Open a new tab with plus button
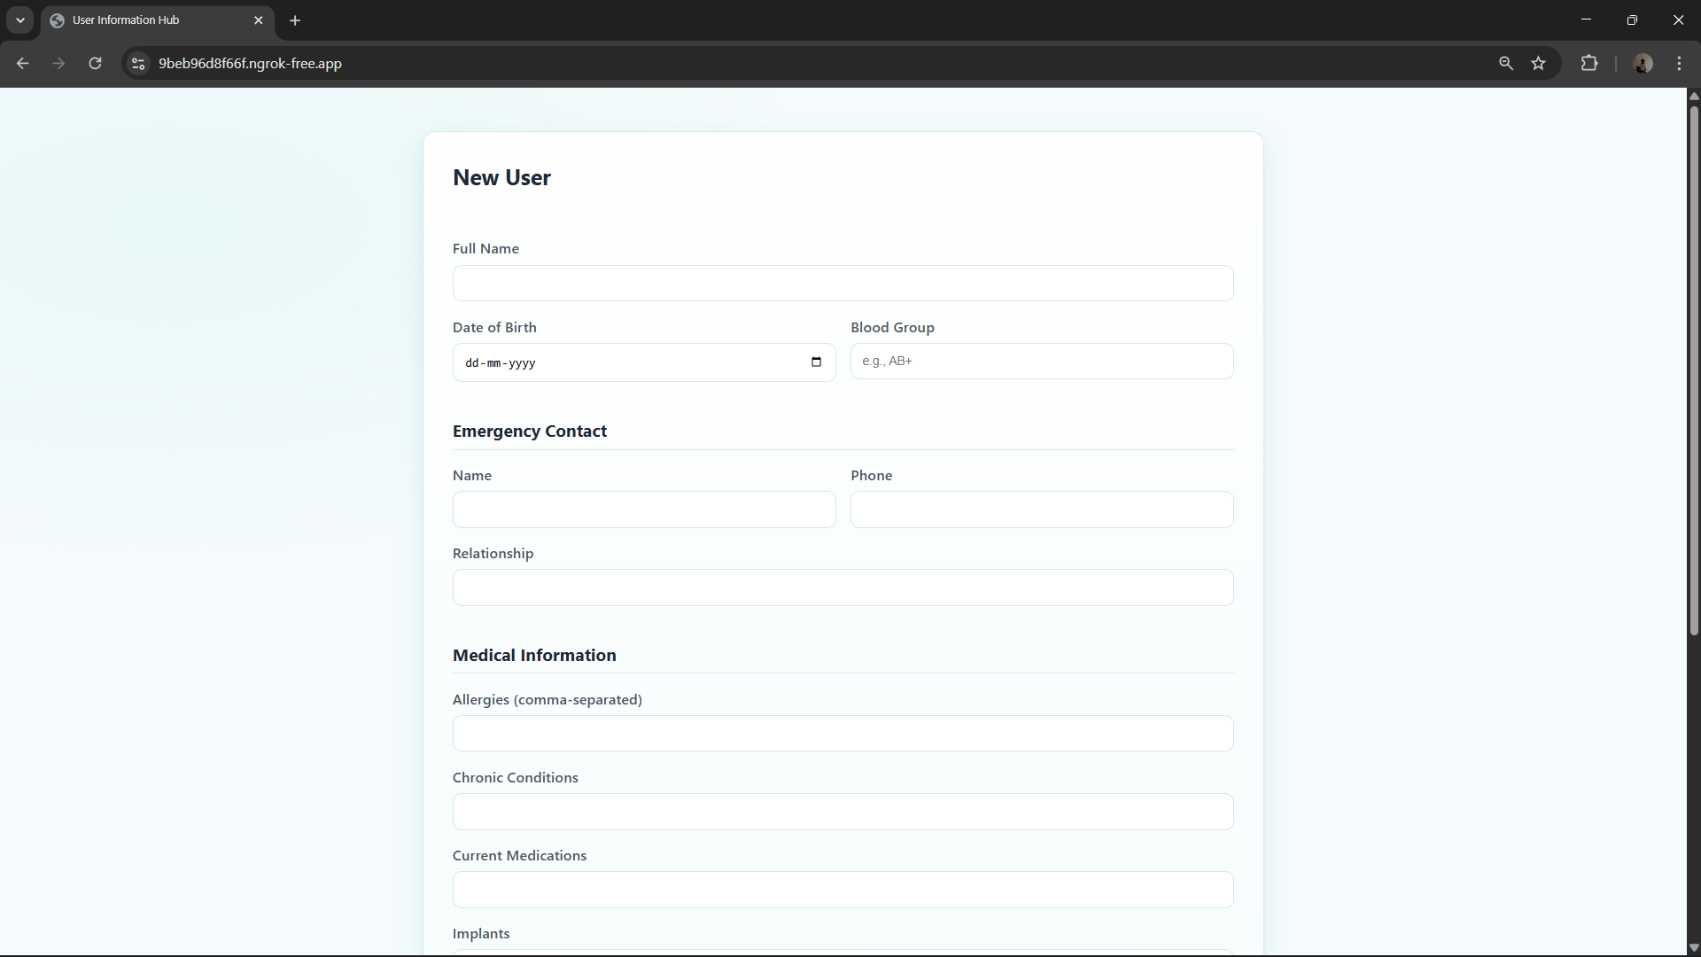The image size is (1701, 957). coord(295,19)
